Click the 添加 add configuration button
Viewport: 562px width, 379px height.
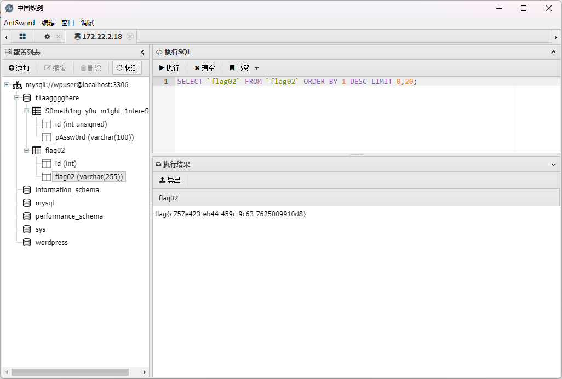[x=19, y=68]
